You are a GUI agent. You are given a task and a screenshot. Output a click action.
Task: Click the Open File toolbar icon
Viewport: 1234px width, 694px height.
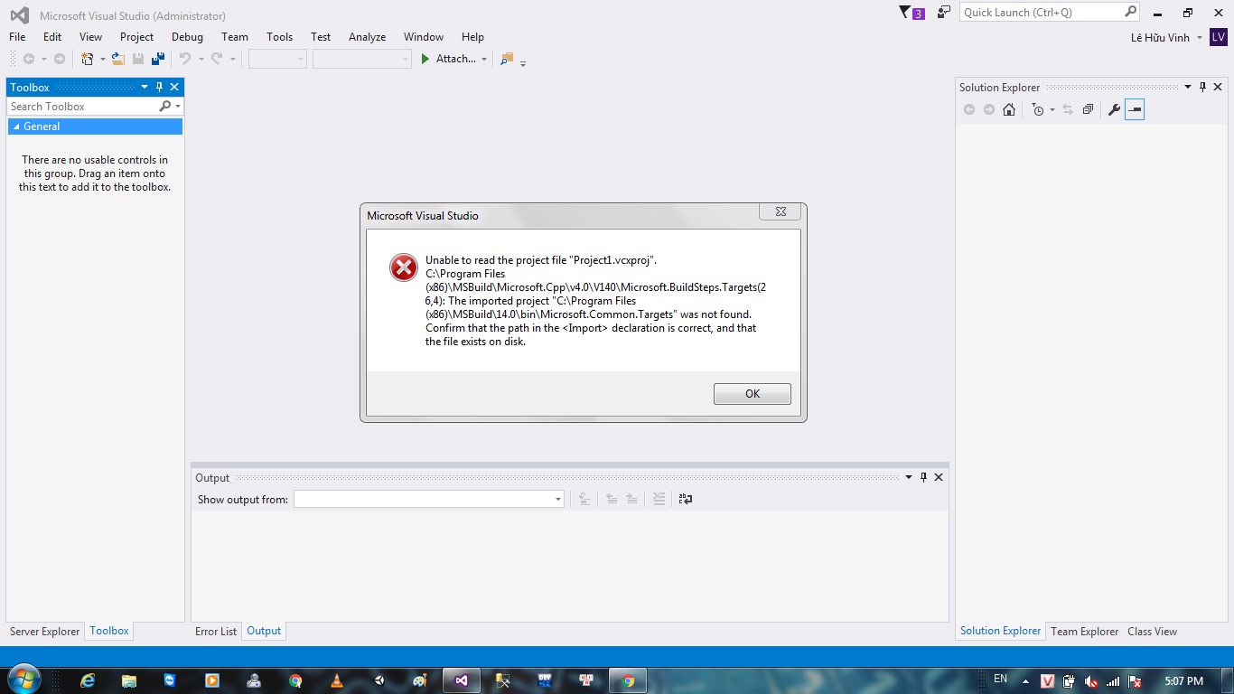coord(118,59)
